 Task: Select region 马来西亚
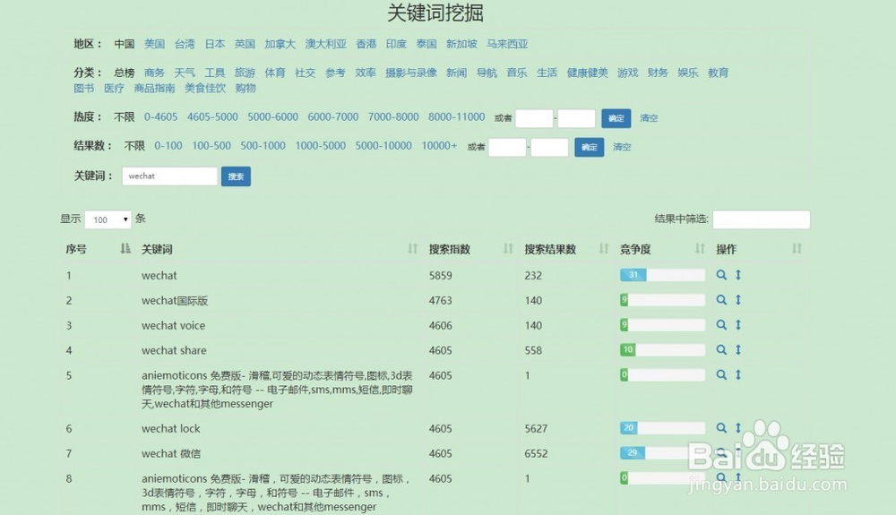click(507, 44)
